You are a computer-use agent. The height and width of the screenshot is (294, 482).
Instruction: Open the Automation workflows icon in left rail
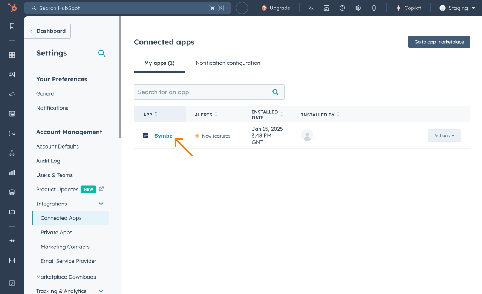[x=12, y=153]
